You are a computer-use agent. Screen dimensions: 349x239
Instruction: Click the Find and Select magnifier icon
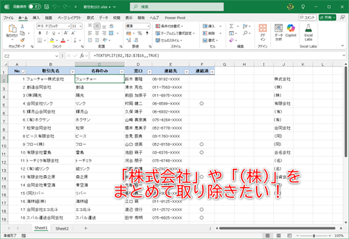(245, 33)
